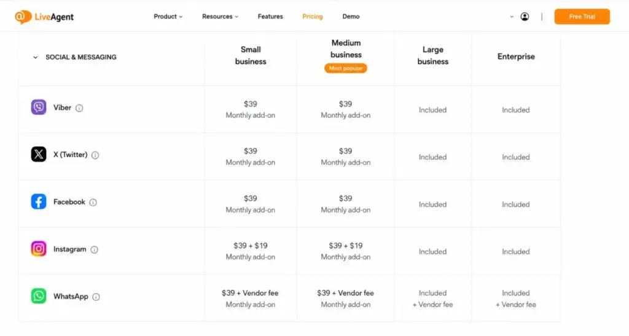Show info tooltip for WhatsApp

[96, 297]
